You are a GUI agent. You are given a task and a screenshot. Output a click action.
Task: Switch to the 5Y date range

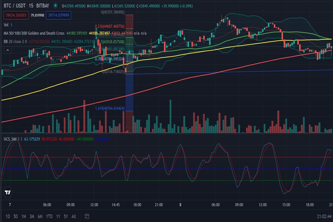click(66, 216)
